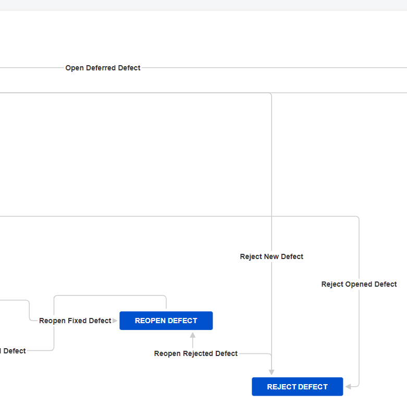Pick the Reject Opened Defect transition label
Screen dimensions: 407x405
pos(359,284)
